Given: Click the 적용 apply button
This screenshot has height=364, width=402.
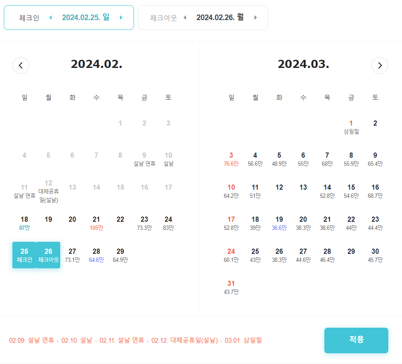Looking at the screenshot, I should pyautogui.click(x=356, y=341).
